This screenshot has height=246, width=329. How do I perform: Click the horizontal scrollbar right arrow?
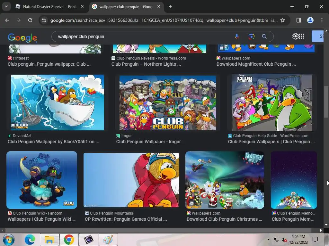321,230
